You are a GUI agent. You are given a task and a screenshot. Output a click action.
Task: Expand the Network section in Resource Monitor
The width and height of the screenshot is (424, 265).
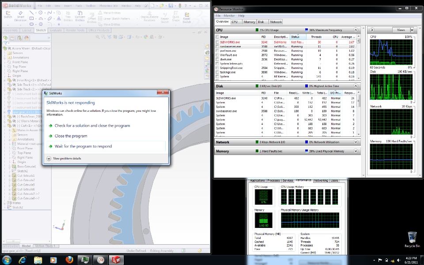[356, 142]
